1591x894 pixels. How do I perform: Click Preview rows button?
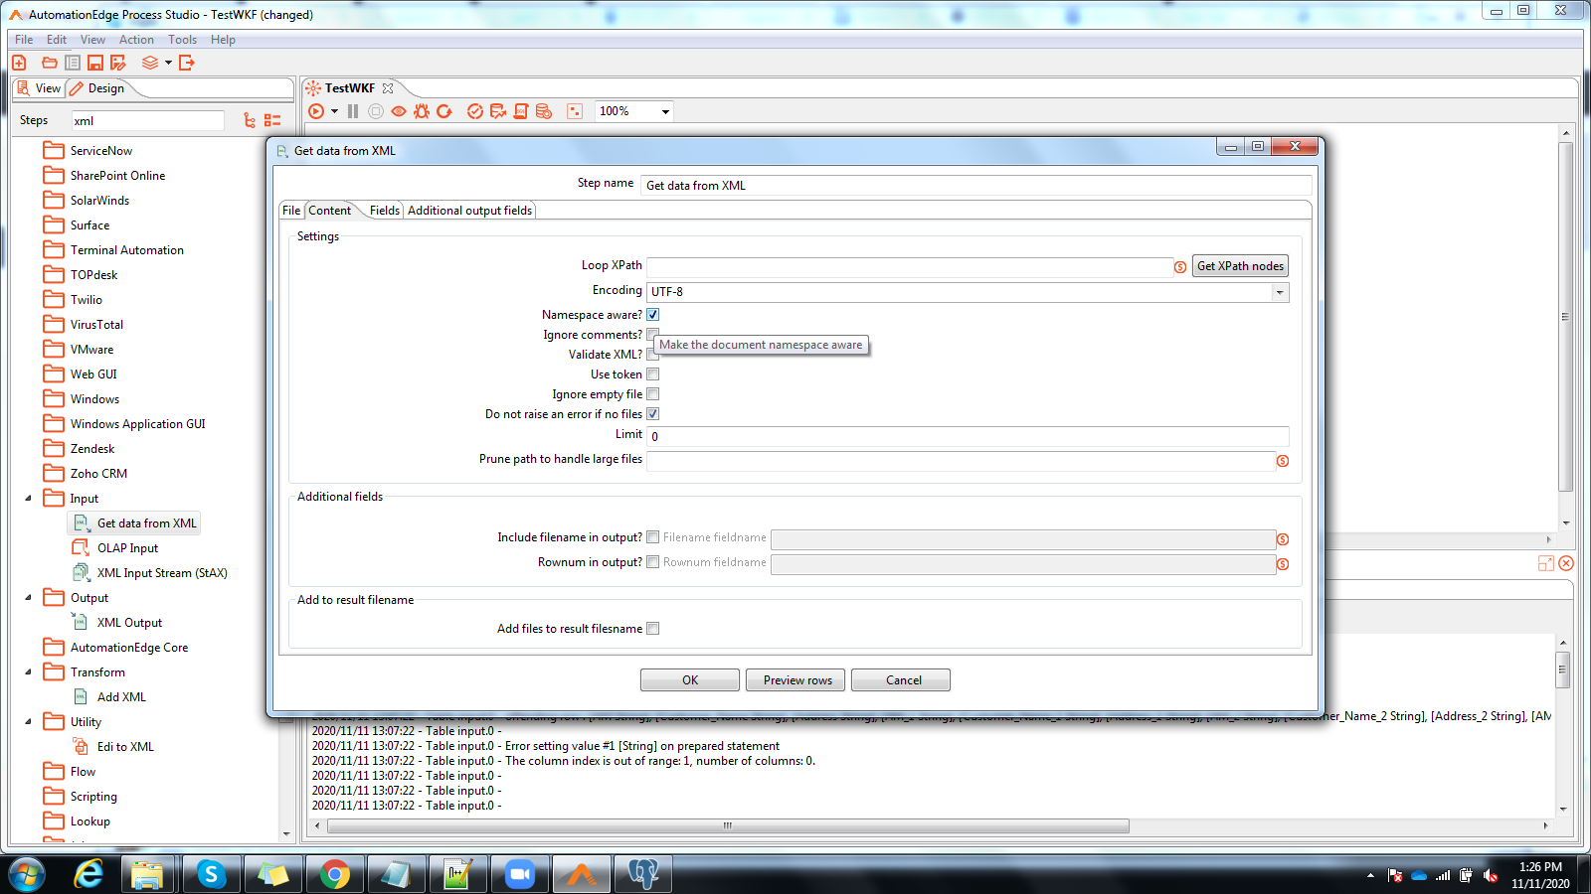797,680
